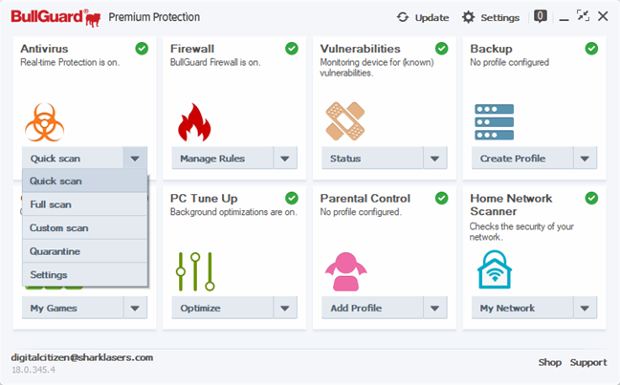Close the BullGuard window
The height and width of the screenshot is (385, 620).
click(603, 16)
